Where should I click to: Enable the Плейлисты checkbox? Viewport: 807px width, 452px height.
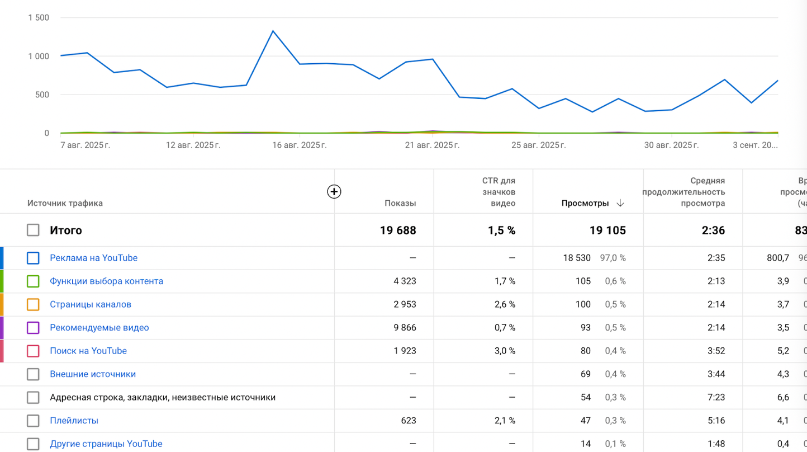click(33, 421)
